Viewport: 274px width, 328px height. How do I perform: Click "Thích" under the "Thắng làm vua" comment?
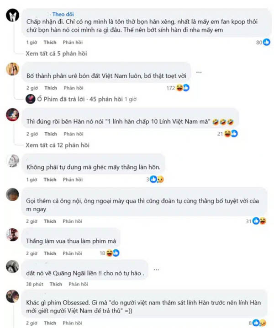pyautogui.click(x=50, y=253)
